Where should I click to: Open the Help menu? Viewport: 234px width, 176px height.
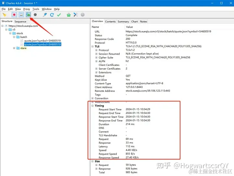tap(57, 9)
